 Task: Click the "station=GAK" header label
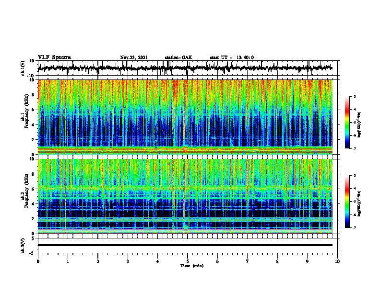(x=178, y=57)
